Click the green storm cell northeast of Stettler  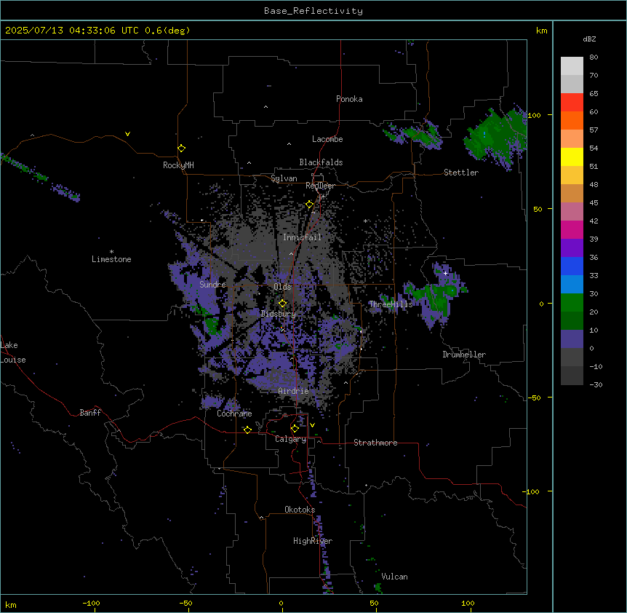[495, 136]
